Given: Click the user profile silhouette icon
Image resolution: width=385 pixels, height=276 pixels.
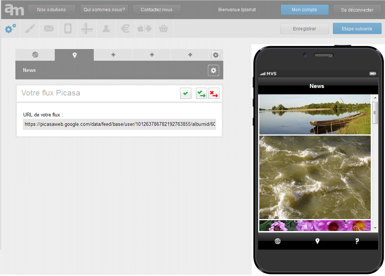Looking at the screenshot, I should [106, 29].
